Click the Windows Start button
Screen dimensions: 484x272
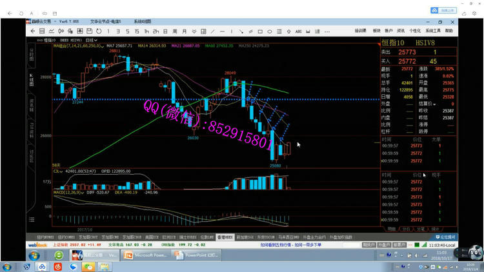point(7,266)
